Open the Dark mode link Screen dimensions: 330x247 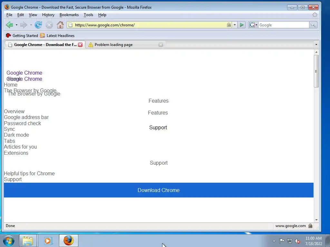point(16,135)
